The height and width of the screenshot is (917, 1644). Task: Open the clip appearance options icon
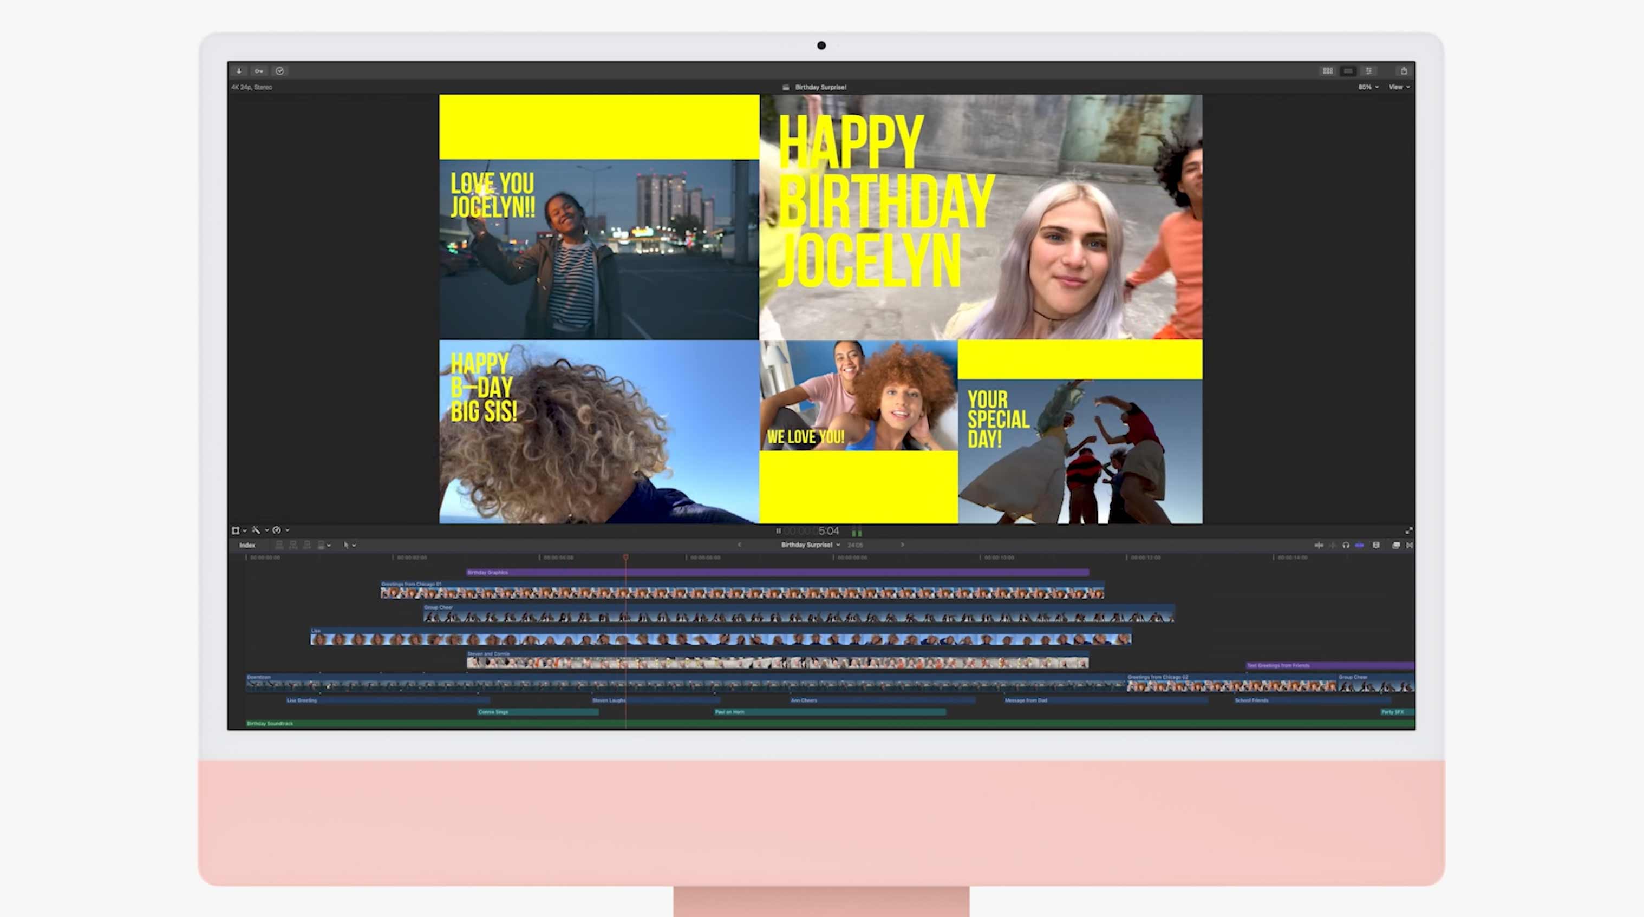click(x=1376, y=546)
